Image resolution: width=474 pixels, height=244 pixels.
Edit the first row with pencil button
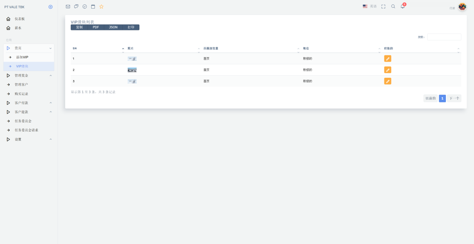click(x=387, y=58)
